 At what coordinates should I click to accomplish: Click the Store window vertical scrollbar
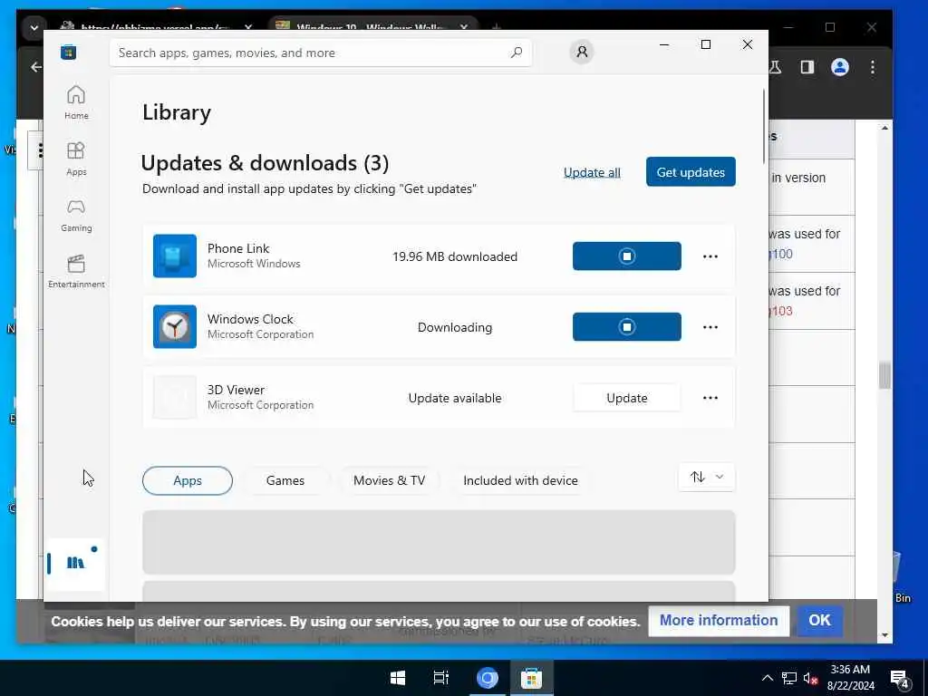764,126
